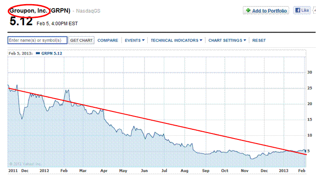Click the 2011 x-axis label
Viewport: 328px width, 189px height.
pyautogui.click(x=13, y=171)
